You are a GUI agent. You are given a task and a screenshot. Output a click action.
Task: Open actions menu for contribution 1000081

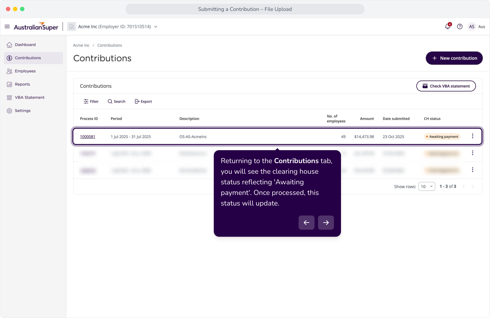pos(473,136)
